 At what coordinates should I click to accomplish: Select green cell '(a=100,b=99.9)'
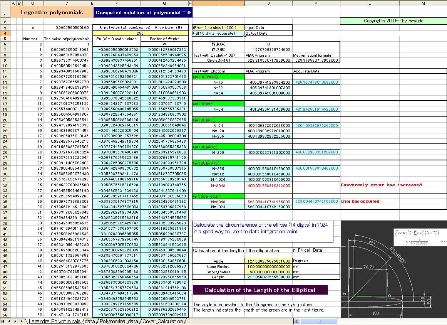coord(218,196)
